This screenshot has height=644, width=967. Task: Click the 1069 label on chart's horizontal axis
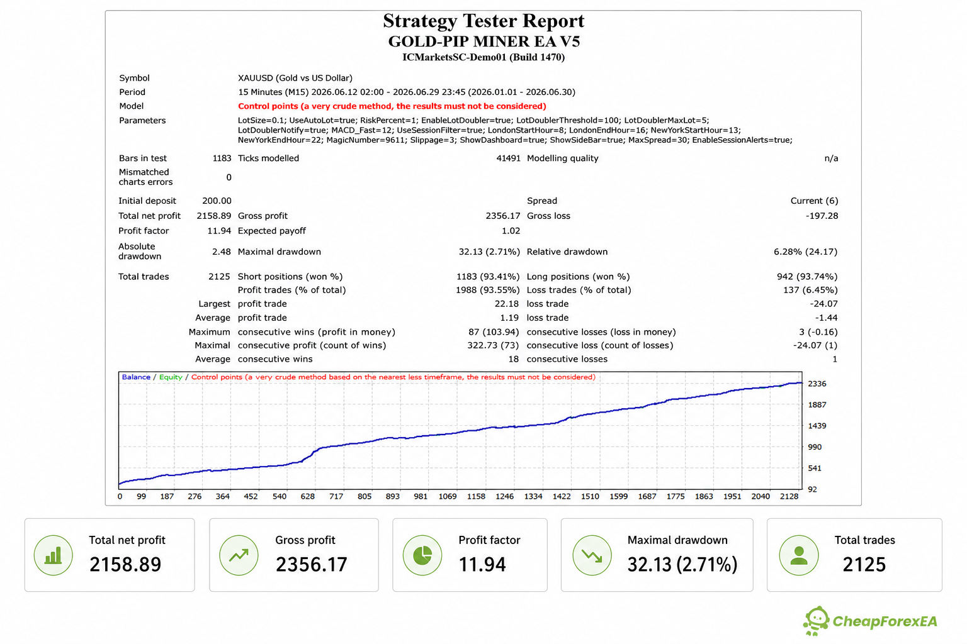tap(448, 496)
